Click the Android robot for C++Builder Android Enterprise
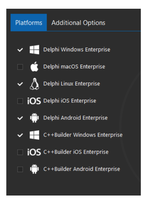 pyautogui.click(x=35, y=169)
